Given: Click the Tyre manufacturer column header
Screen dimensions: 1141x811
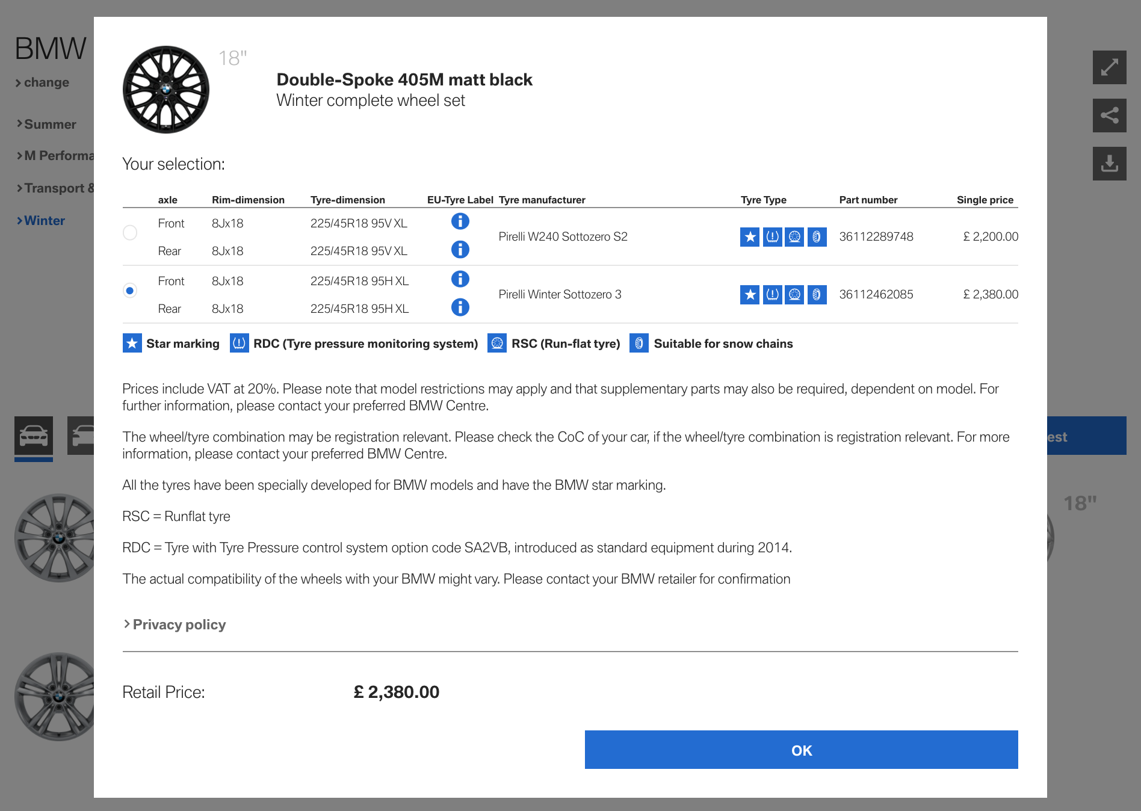Looking at the screenshot, I should click(x=542, y=200).
